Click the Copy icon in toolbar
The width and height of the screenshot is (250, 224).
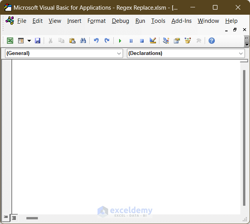click(61, 41)
